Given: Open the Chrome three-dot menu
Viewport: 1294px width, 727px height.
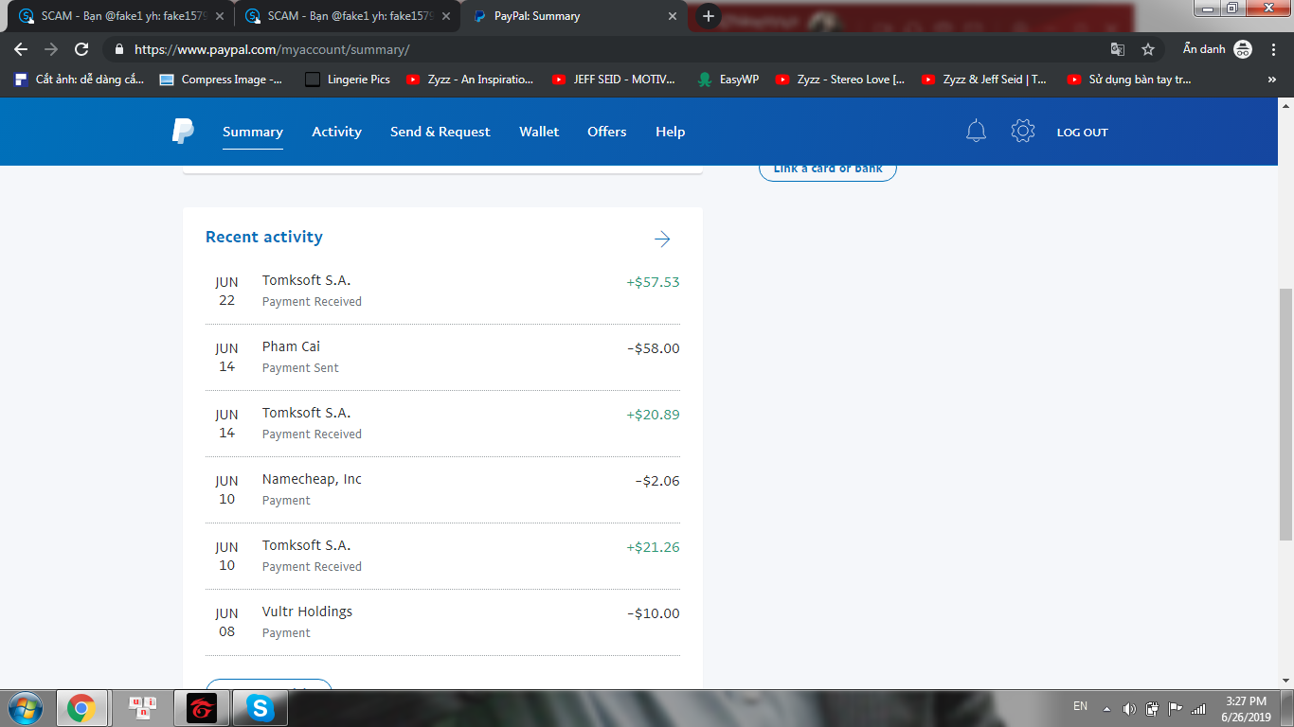Looking at the screenshot, I should 1274,49.
